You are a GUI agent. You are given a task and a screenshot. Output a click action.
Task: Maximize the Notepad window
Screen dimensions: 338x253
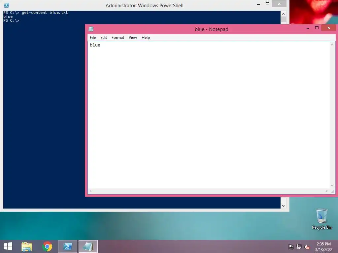[317, 28]
